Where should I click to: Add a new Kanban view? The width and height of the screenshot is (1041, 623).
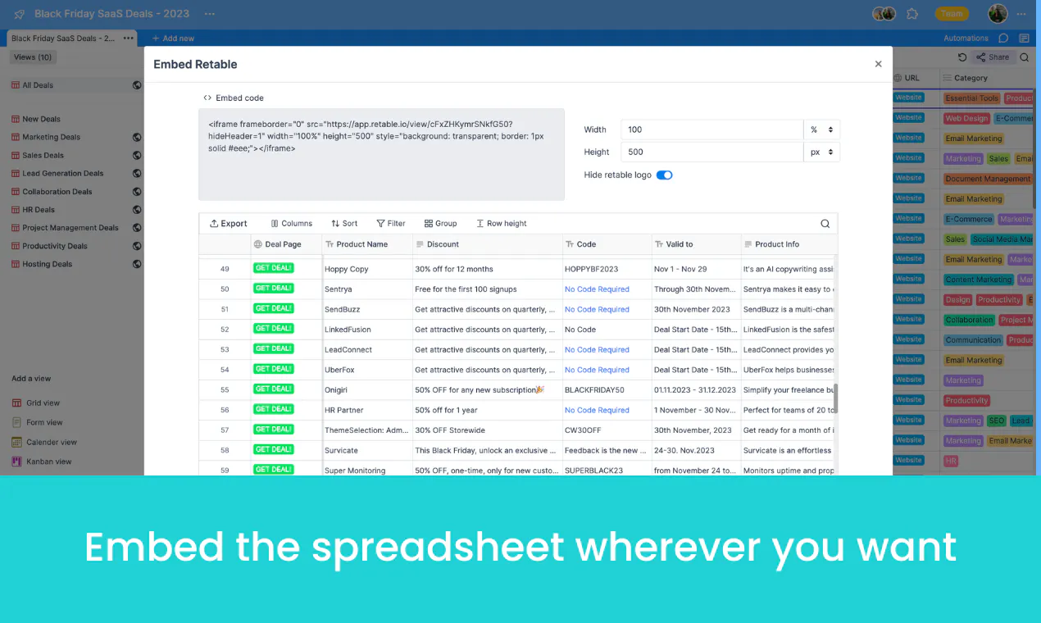click(42, 462)
